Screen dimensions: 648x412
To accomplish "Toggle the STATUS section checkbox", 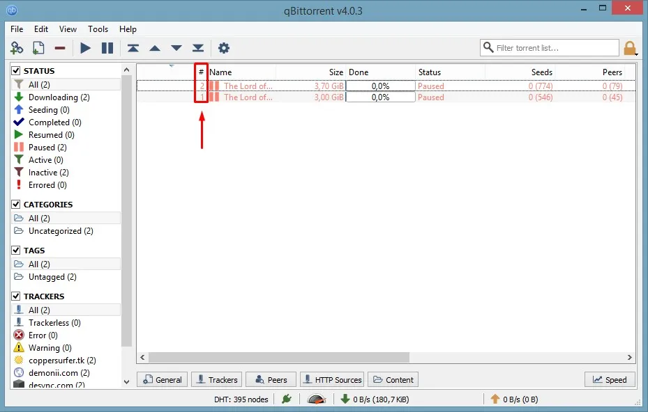I will coord(16,70).
